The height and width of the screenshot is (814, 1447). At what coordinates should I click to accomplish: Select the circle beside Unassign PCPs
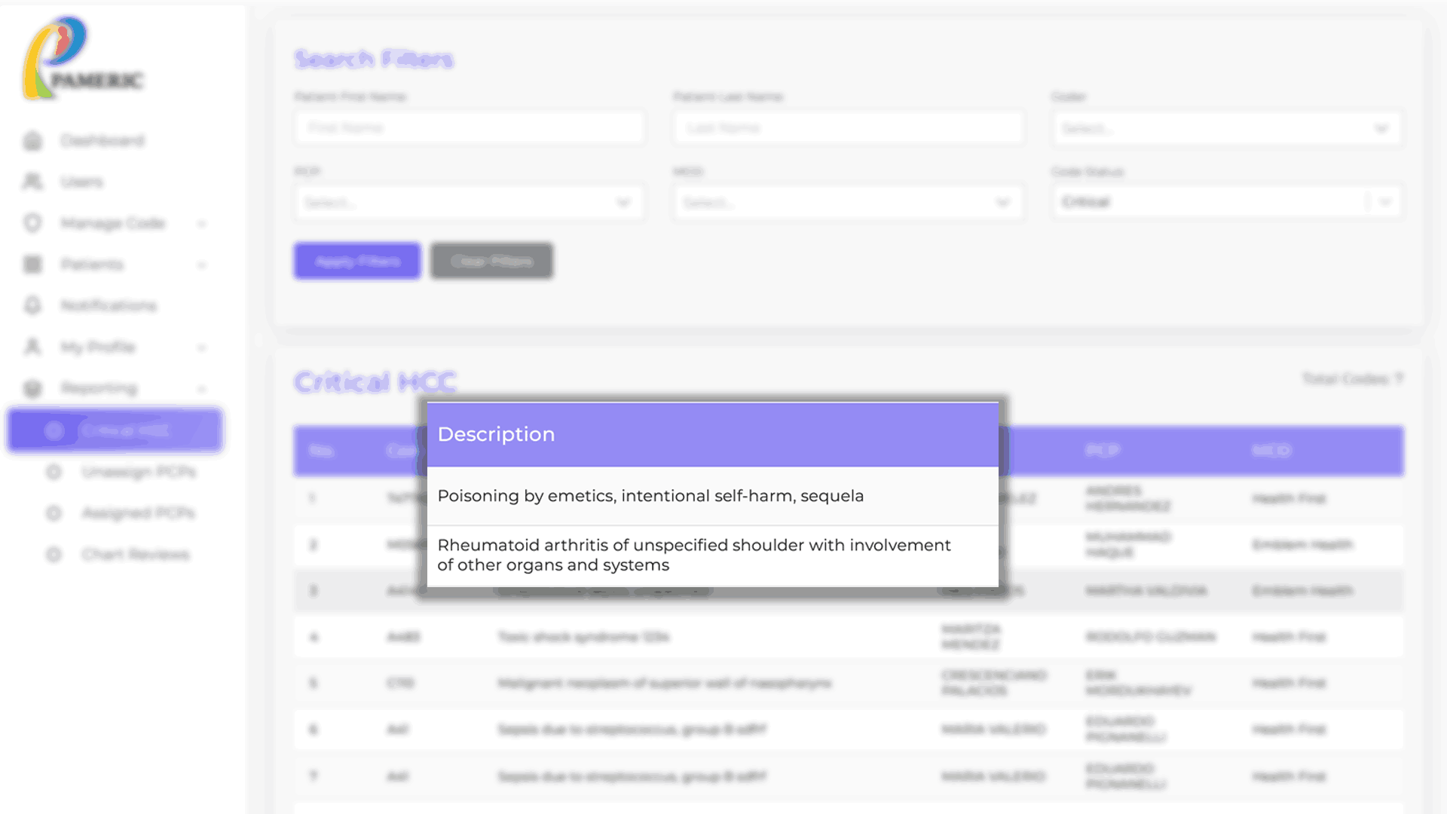click(x=54, y=472)
